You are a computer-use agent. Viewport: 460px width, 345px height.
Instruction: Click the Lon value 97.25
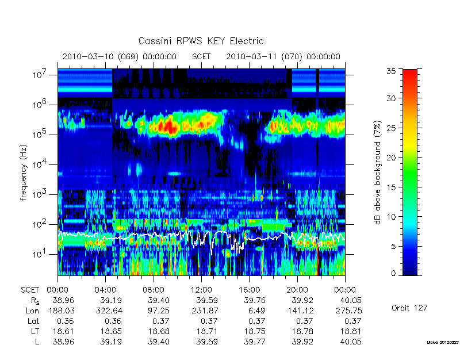[x=159, y=310]
